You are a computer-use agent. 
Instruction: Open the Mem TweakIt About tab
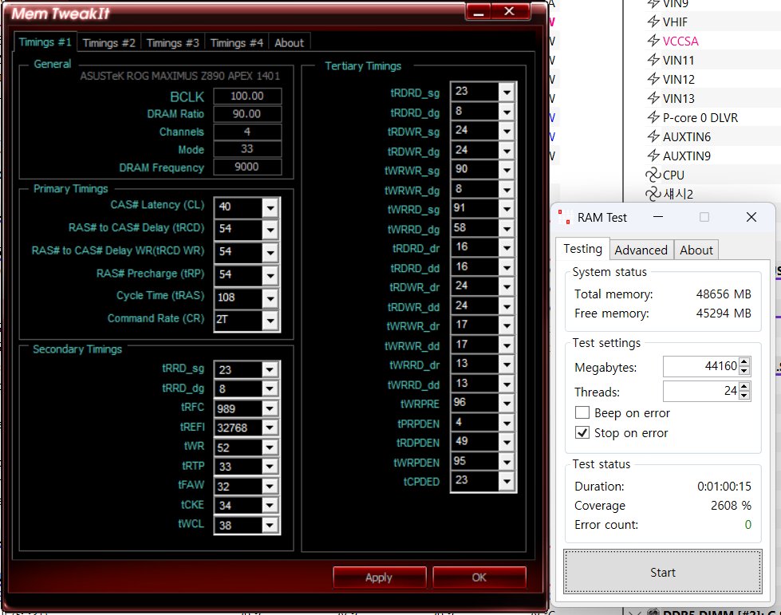tap(289, 43)
